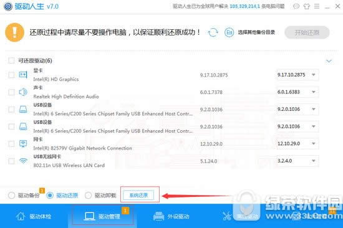Tick the Intel 82579V network card checkbox
This screenshot has width=343, height=228.
(11, 144)
